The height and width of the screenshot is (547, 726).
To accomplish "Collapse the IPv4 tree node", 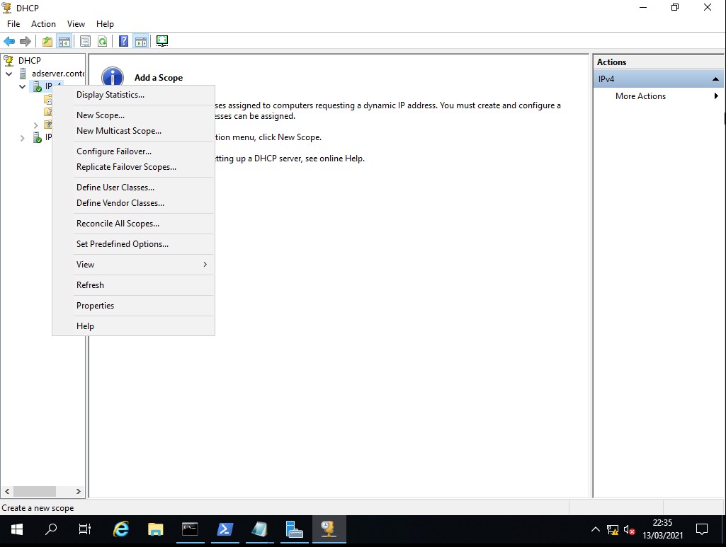I will click(x=23, y=86).
